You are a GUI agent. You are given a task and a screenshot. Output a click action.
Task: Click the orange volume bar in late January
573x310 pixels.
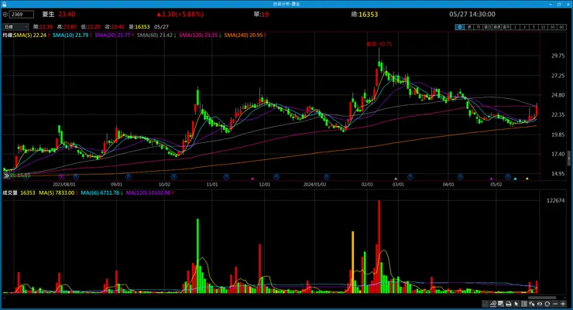tap(353, 262)
